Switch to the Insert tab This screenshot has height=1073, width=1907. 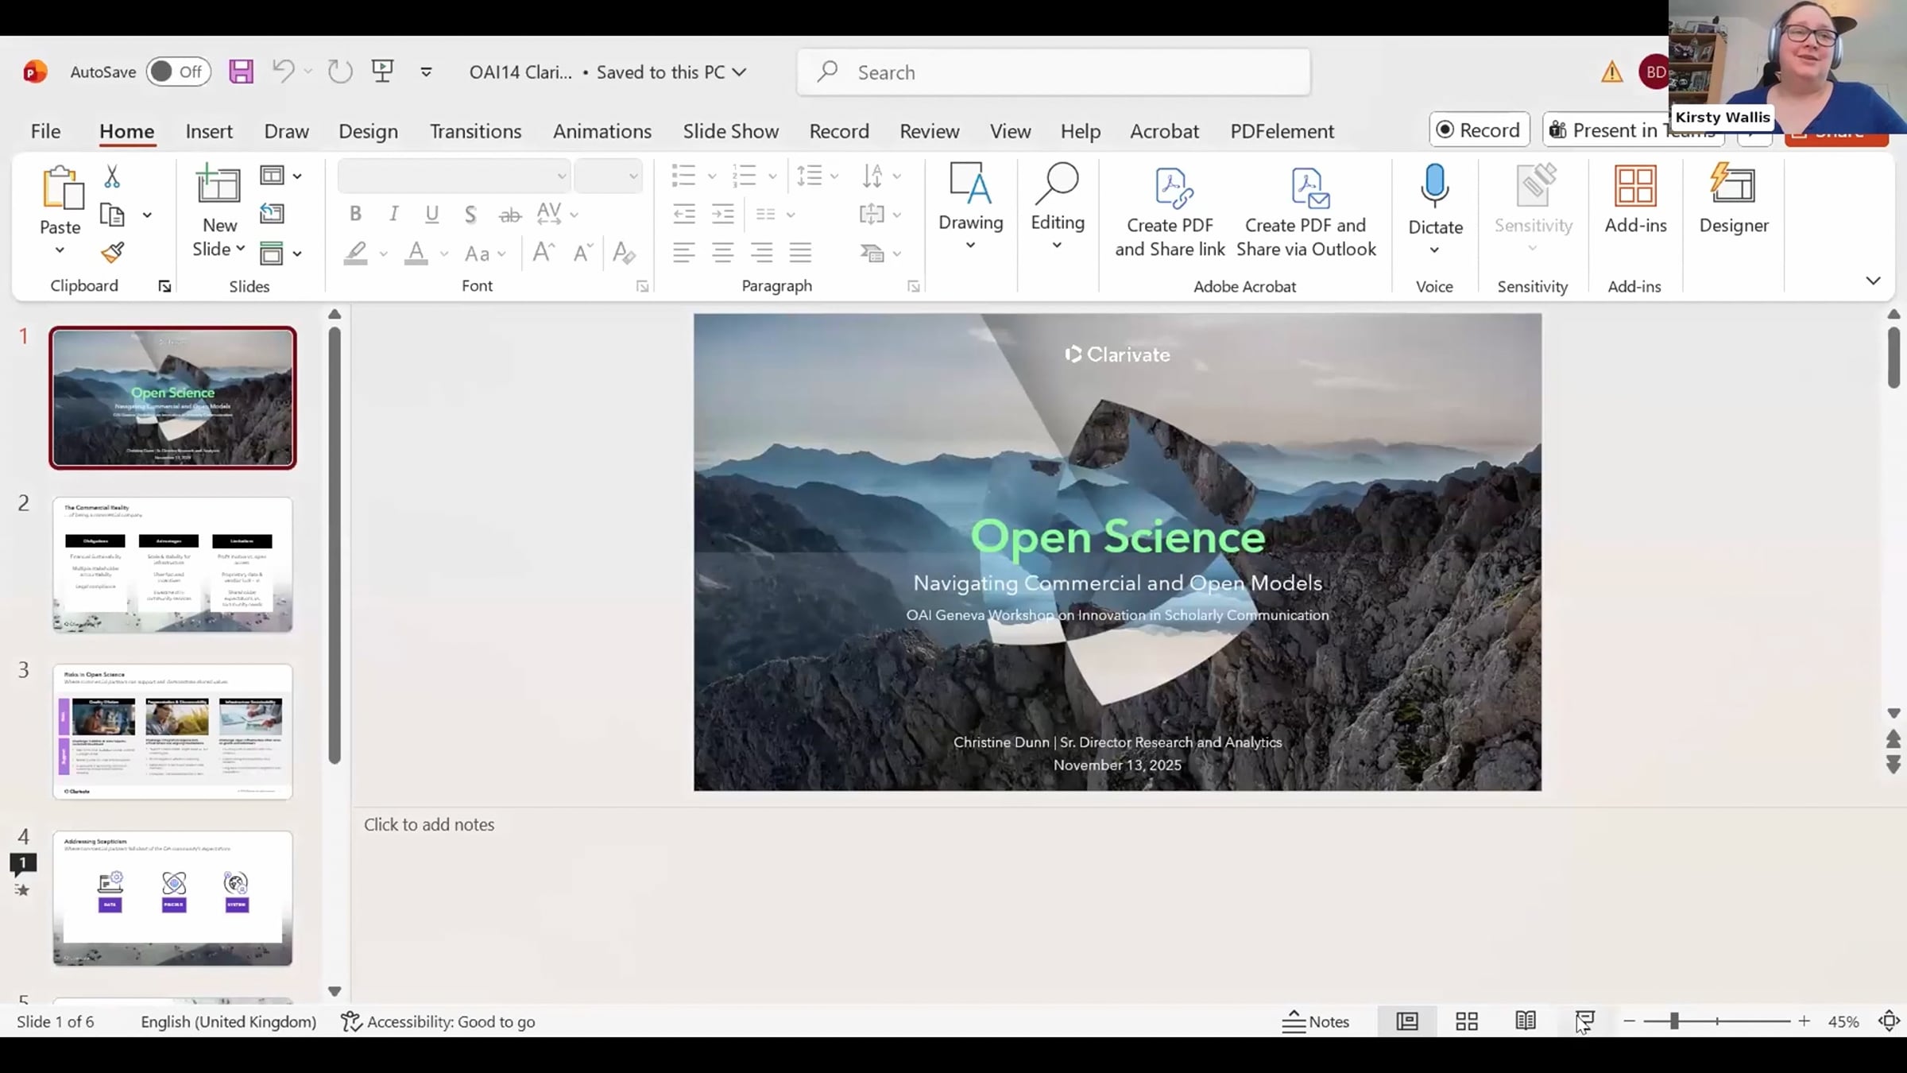pos(209,131)
